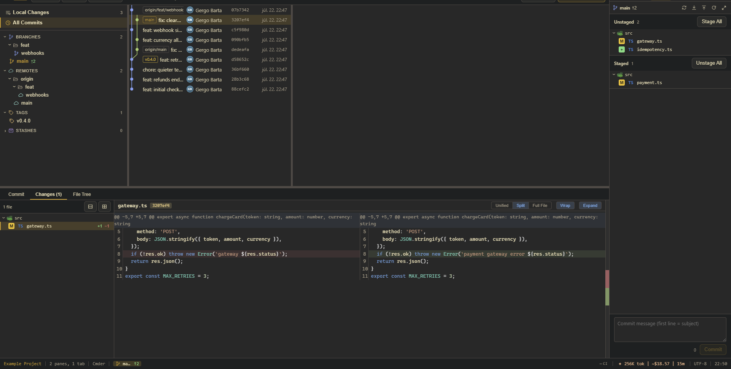Click the Local Changes icon in sidebar

[x=8, y=13]
